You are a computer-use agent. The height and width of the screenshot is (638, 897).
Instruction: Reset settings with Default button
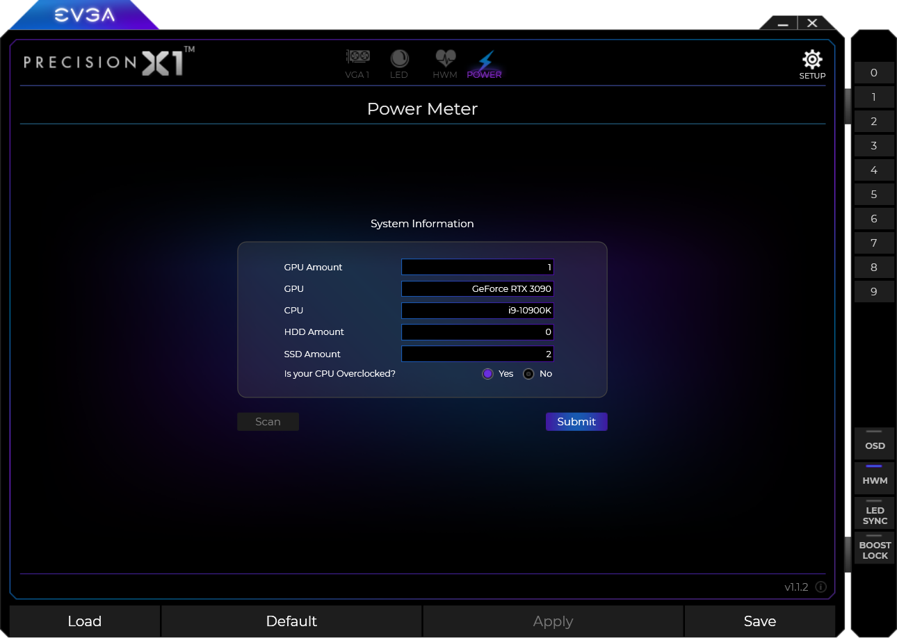tap(291, 621)
